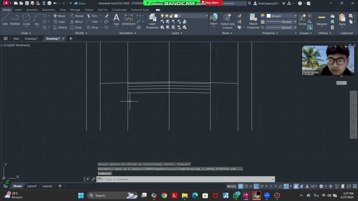Click the MODEL space button in status bar

click(x=232, y=186)
